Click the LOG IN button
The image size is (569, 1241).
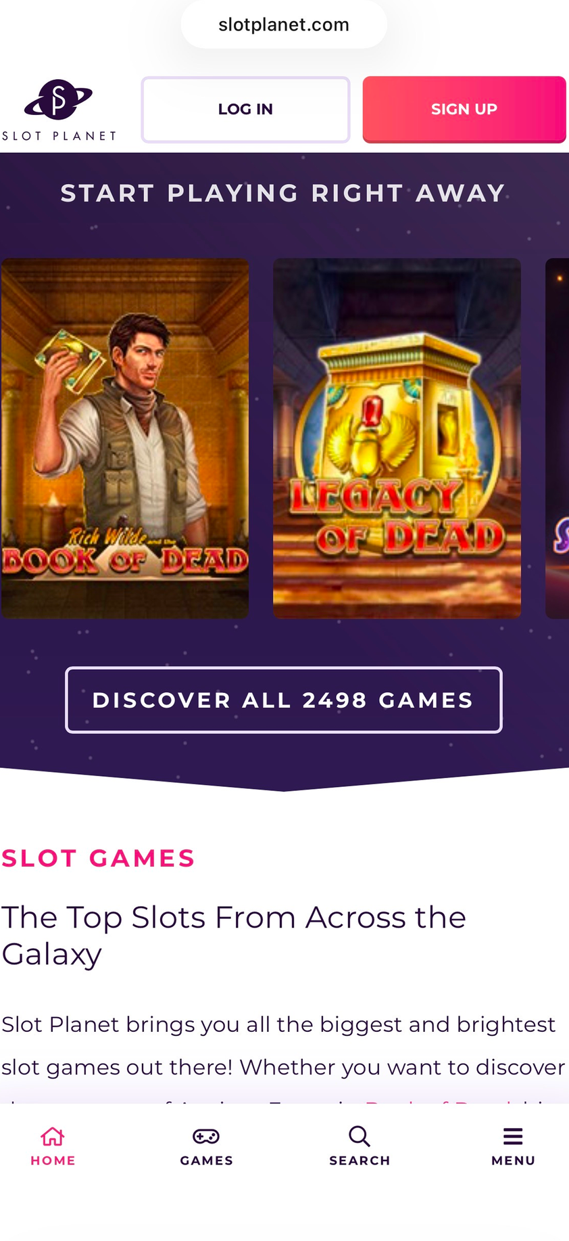tap(245, 110)
